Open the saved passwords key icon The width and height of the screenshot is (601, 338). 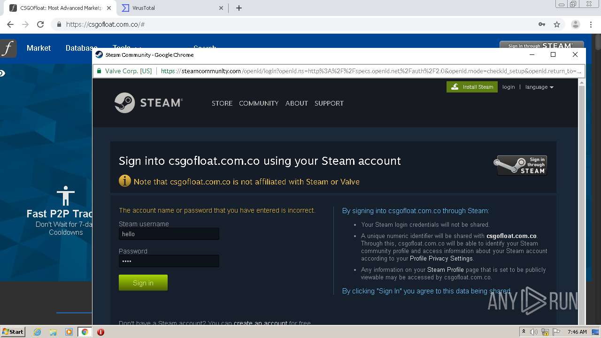pyautogui.click(x=542, y=24)
